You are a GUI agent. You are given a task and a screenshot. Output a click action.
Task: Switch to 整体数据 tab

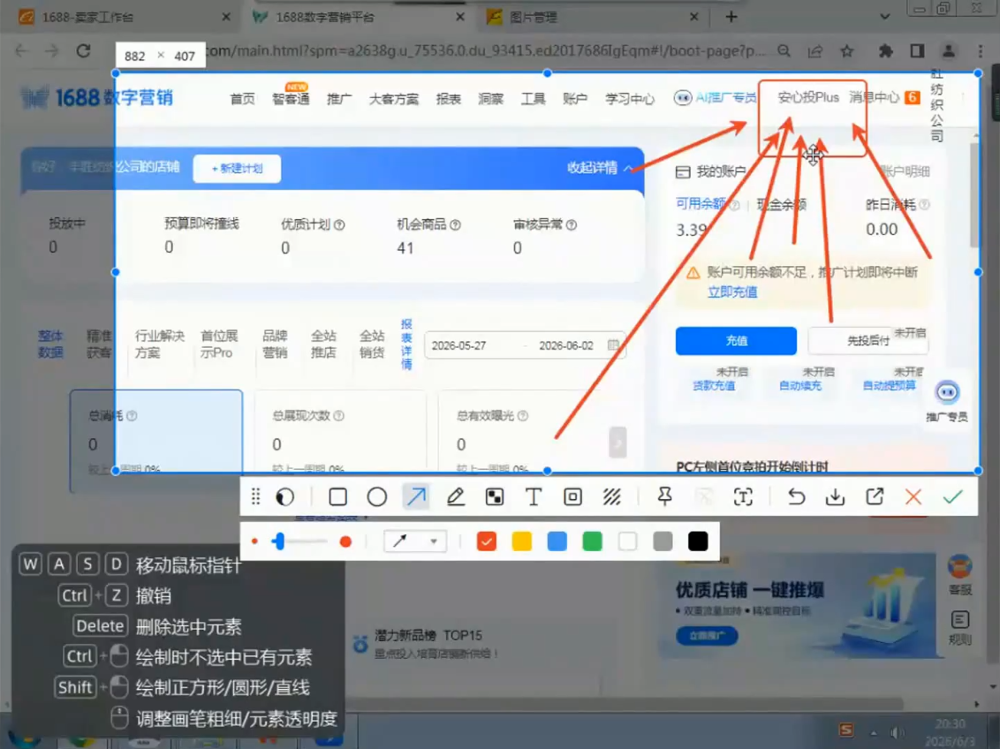(x=50, y=344)
